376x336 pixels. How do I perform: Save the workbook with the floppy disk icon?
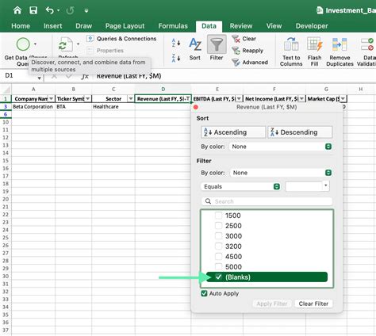click(x=33, y=10)
